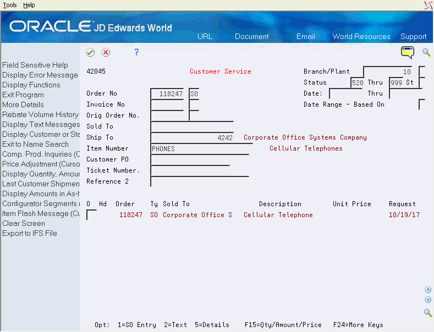Viewport: 434px width, 332px height.
Task: Click the 5=Details option text
Action: click(x=212, y=325)
